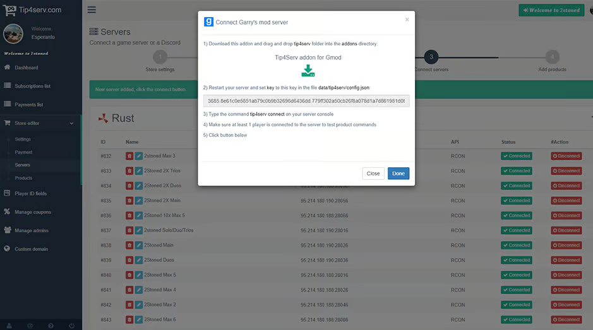Delete server 2Stoned Max 2
Screen dimensions: 593x330
click(x=129, y=305)
